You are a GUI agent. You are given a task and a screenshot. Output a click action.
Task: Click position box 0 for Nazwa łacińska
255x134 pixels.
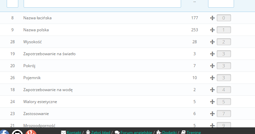click(x=224, y=18)
